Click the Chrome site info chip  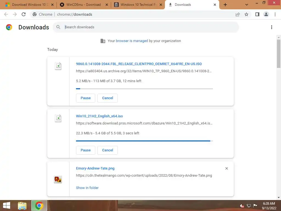43,14
